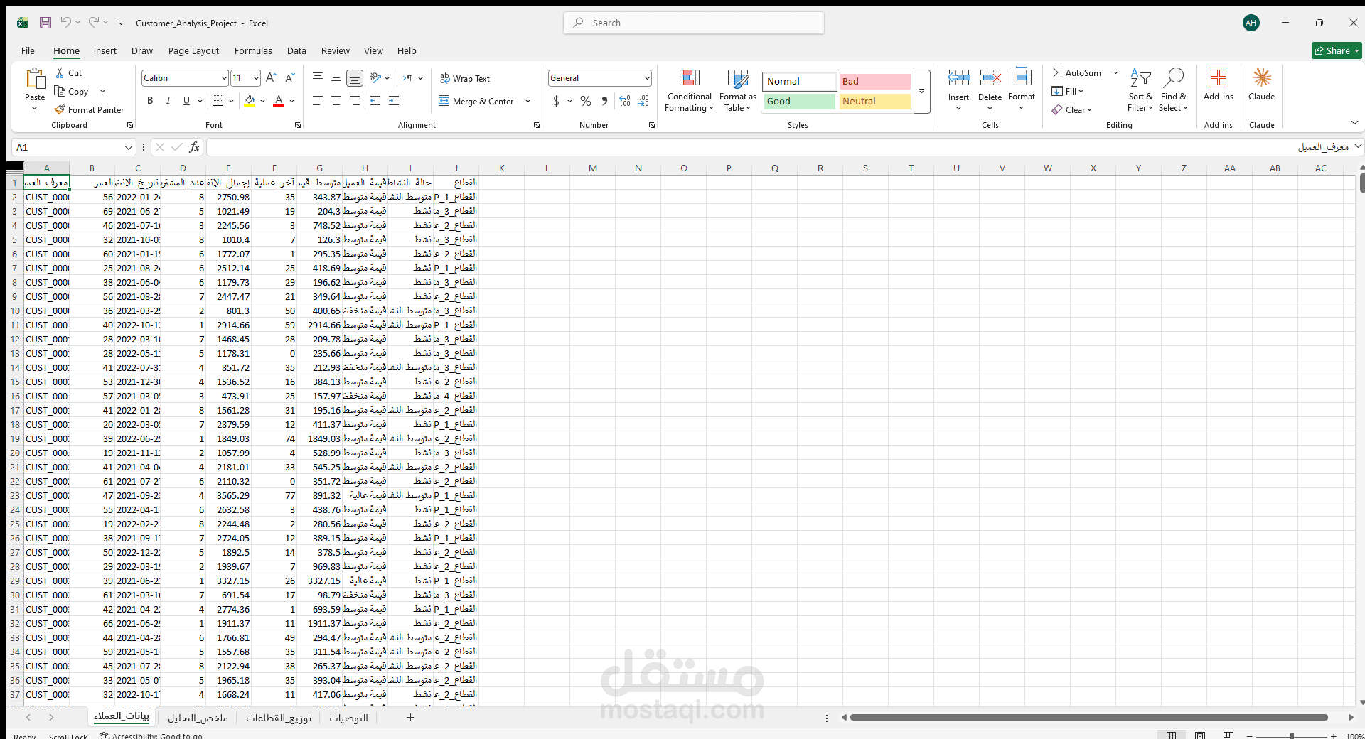
Task: Click the Delete cells icon
Action: click(x=990, y=77)
